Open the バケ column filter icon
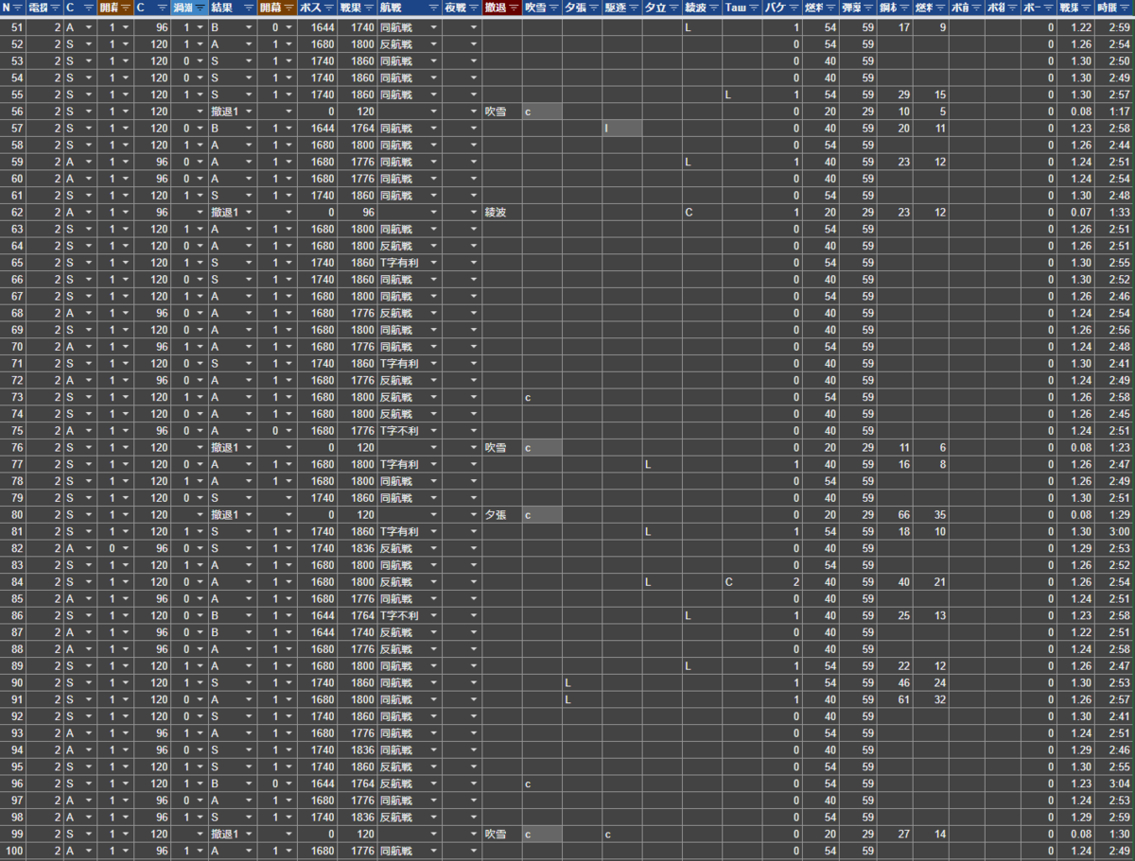Screen dimensions: 1135x861 [794, 8]
